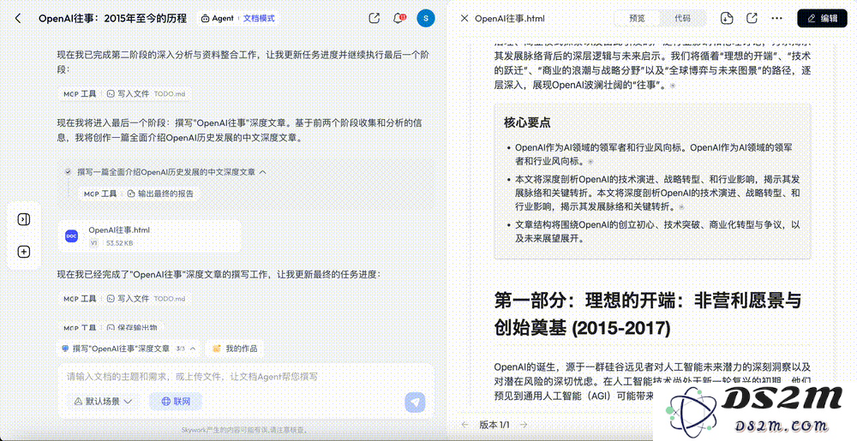This screenshot has height=441, width=857.
Task: Open the three-dot more options menu
Action: [776, 18]
